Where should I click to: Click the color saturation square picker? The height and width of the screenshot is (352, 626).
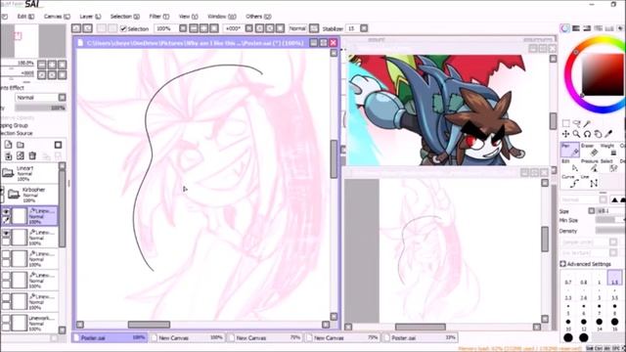pos(603,74)
